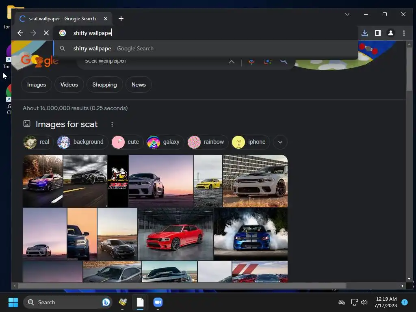Open the white Charger by bleachers thumbnail

coord(255,181)
